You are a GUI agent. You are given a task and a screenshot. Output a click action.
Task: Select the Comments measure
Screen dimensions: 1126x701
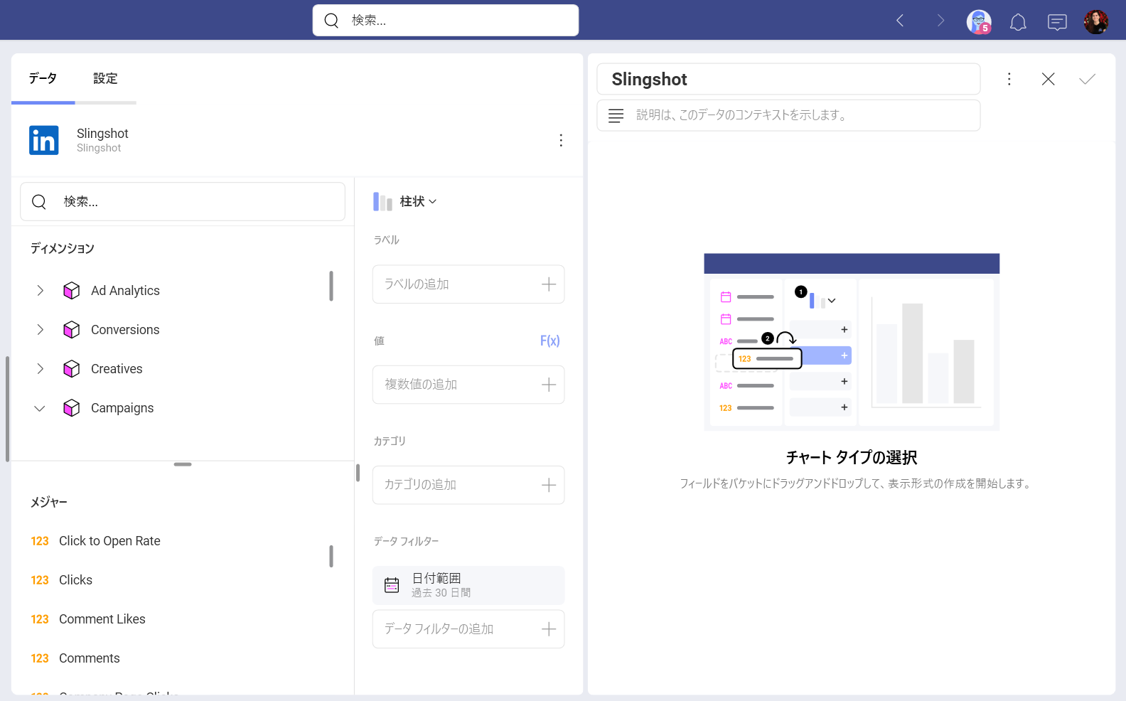click(89, 658)
